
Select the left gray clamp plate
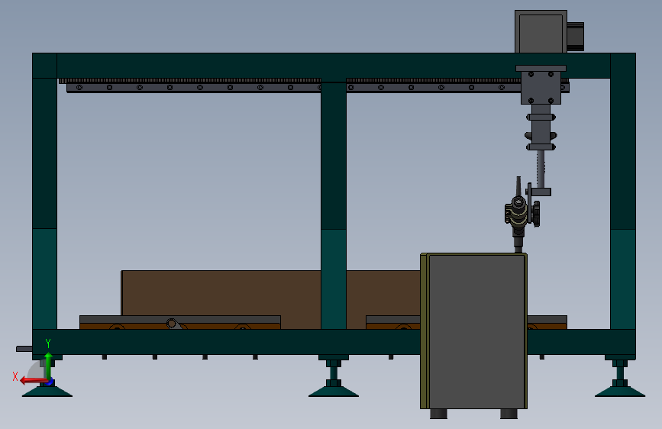pos(180,319)
